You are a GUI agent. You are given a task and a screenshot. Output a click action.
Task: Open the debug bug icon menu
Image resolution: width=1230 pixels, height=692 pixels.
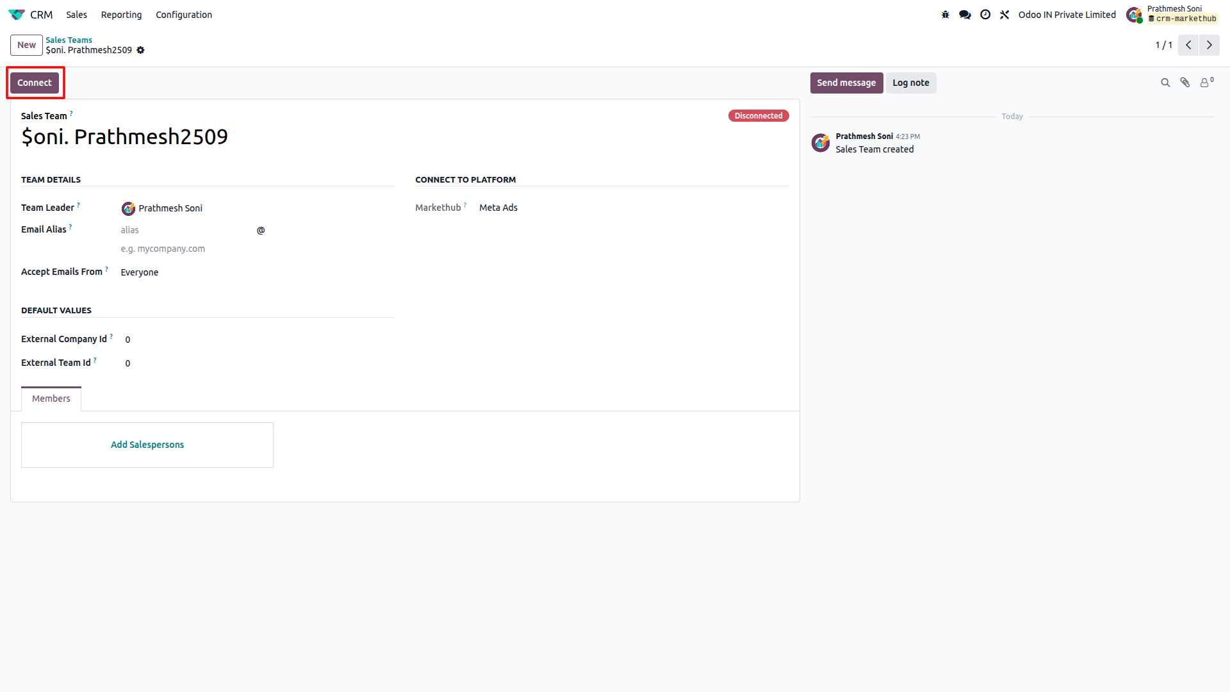(x=945, y=15)
